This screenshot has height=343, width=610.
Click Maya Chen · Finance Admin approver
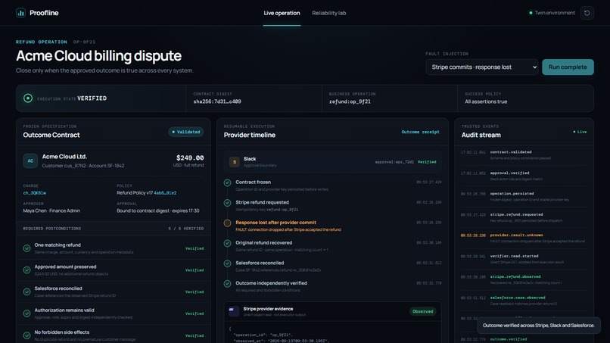click(51, 210)
